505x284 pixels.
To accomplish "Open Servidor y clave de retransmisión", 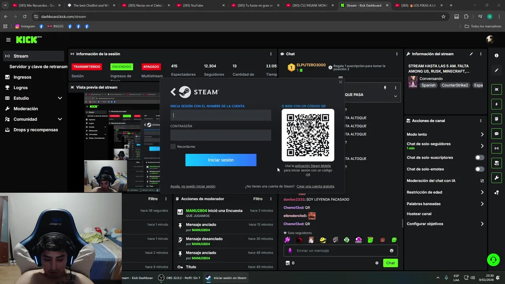I will [x=38, y=67].
